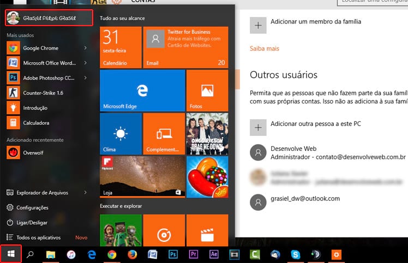Open the Complement... phone companion tile
Screen dimensions: 408x263
tap(164, 134)
